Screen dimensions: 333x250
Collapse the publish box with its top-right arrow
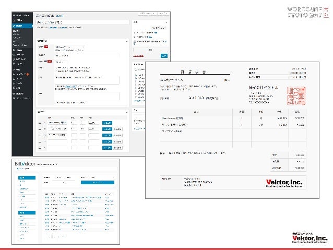pos(166,22)
